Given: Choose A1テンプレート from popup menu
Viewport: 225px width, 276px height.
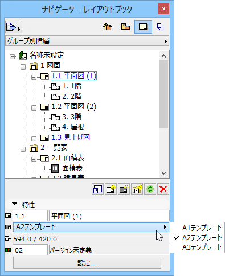Looking at the screenshot, I should (x=202, y=228).
